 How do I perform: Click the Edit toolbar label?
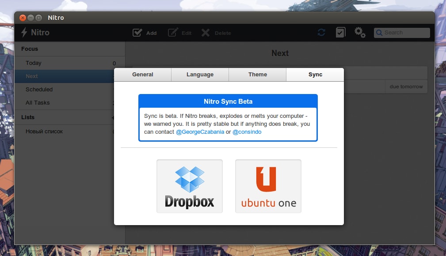coord(187,33)
